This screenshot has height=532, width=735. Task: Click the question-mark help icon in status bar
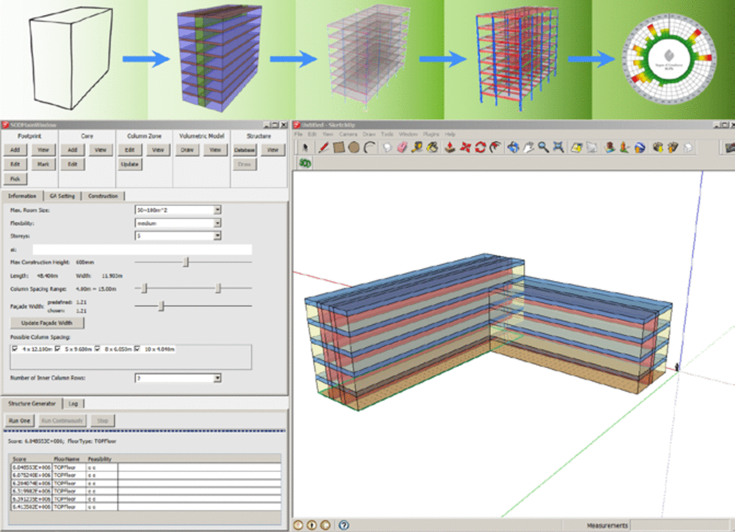(344, 525)
